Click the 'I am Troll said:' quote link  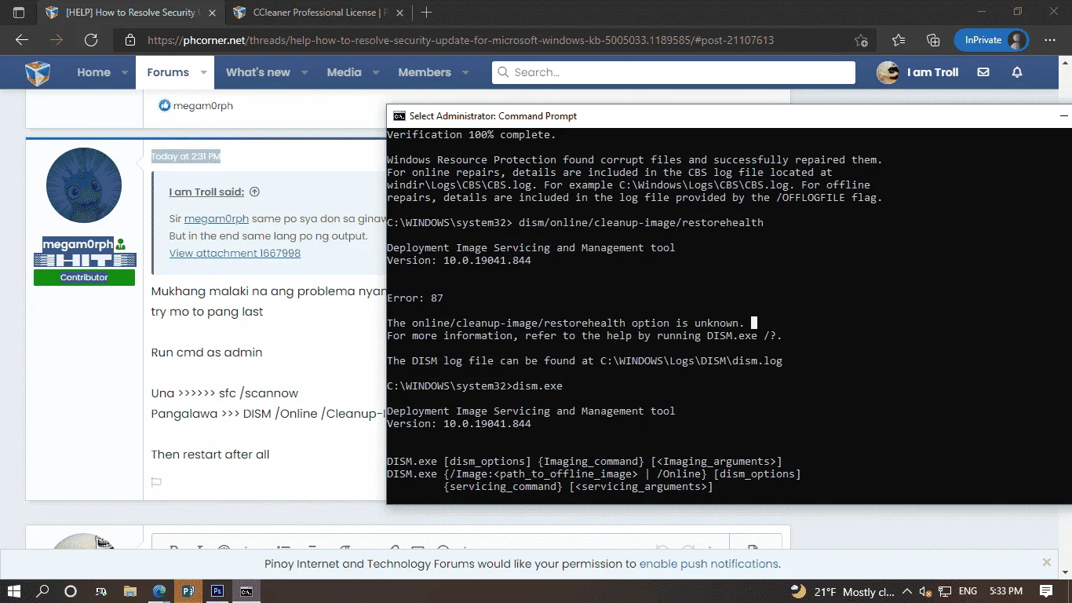tap(206, 192)
